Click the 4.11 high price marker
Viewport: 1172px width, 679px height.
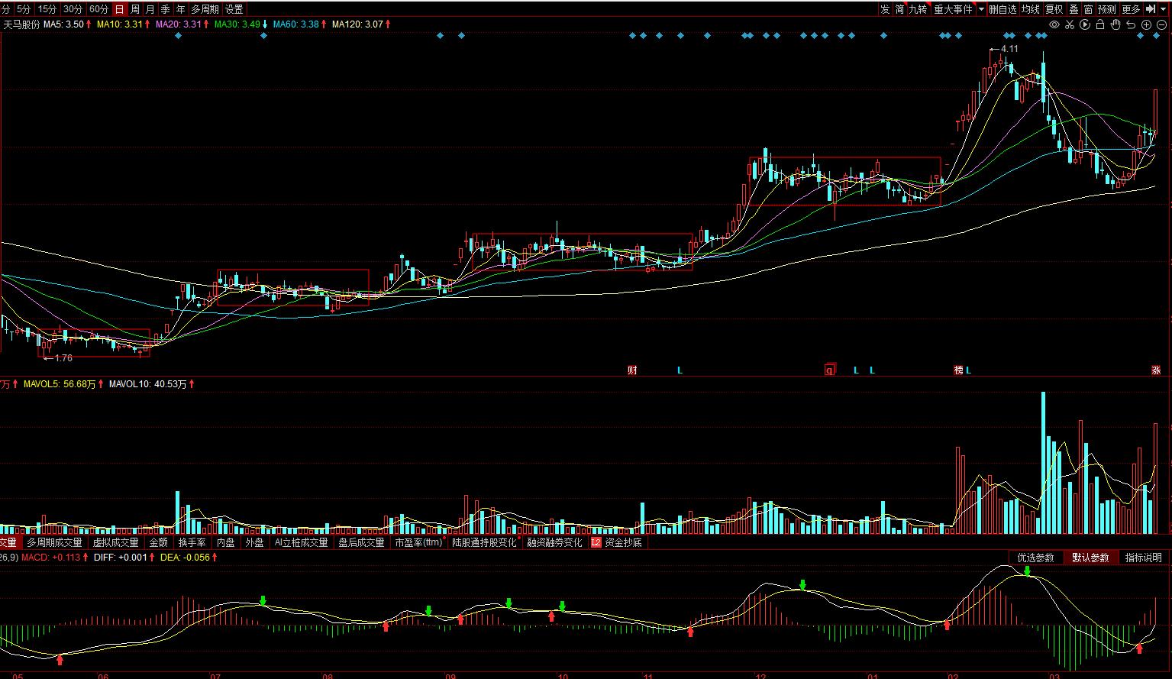[x=1009, y=49]
